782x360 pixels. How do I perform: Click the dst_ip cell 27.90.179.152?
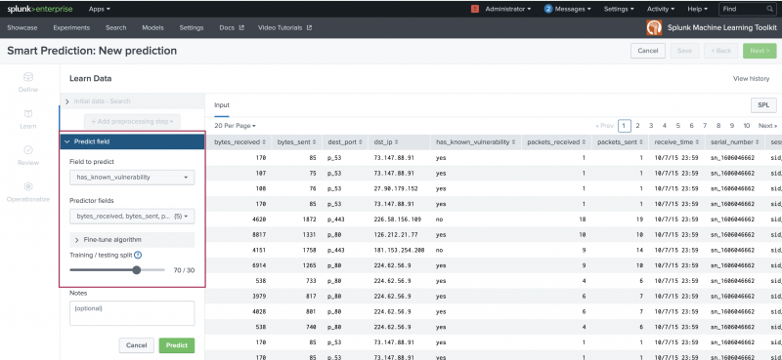[x=396, y=188]
